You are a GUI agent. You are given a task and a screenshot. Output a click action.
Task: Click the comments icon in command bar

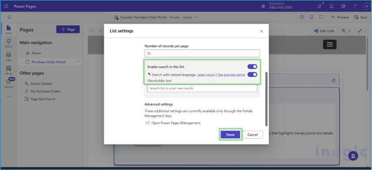click(321, 17)
